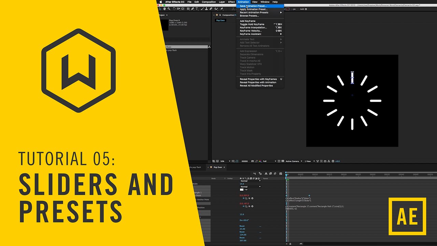Select the Puppet Pin tool
The width and height of the screenshot is (437, 246).
[x=222, y=9]
